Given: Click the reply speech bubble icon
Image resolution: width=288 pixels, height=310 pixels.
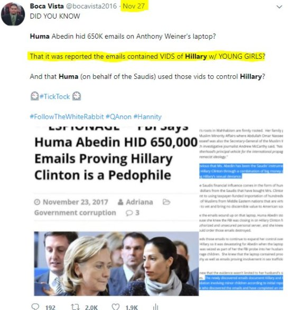Looking at the screenshot, I should (x=35, y=307).
